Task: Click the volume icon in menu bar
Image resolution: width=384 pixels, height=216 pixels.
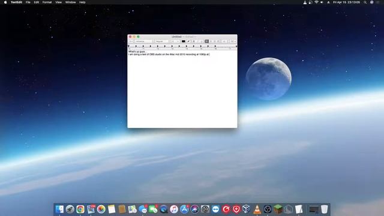Action: pyautogui.click(x=322, y=2)
